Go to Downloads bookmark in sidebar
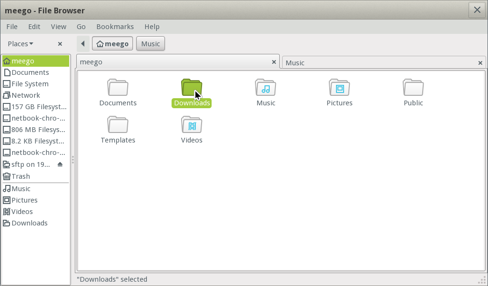 click(36, 223)
